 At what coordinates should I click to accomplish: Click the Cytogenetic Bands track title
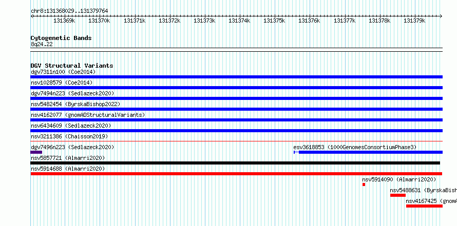[x=61, y=38]
